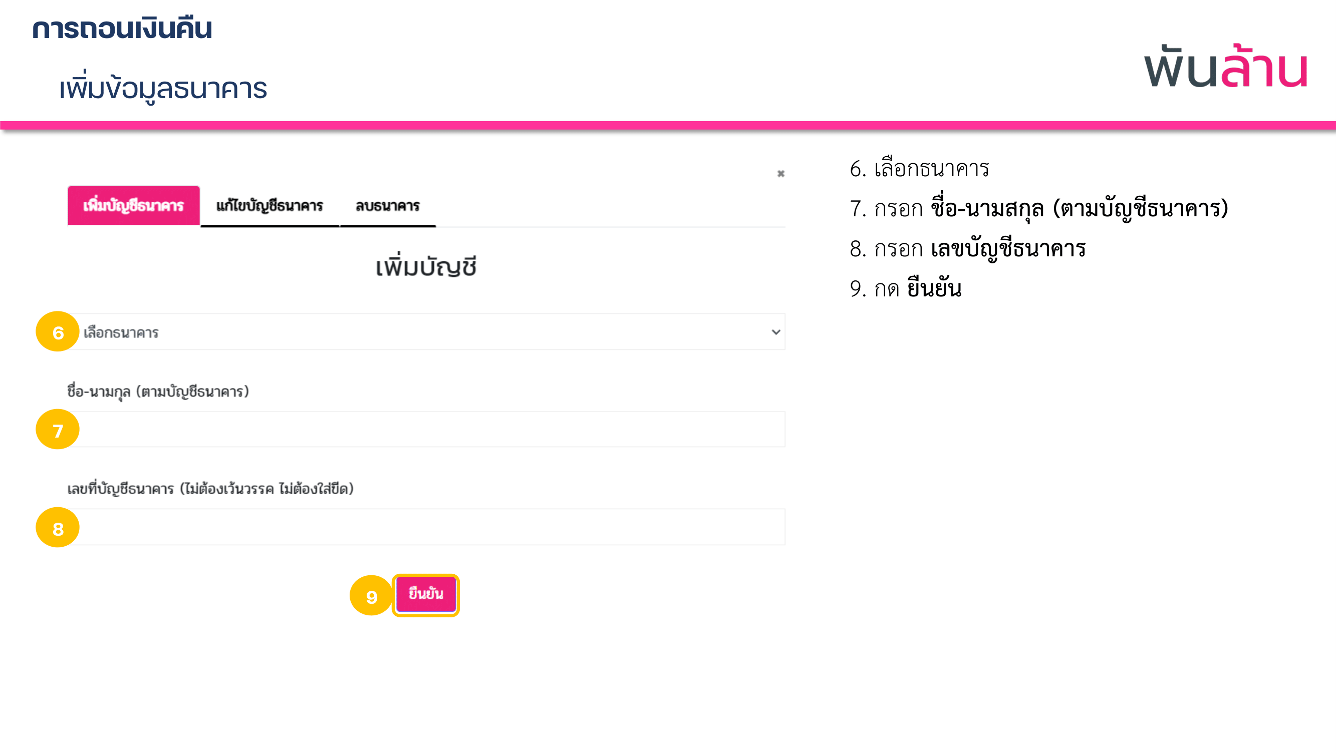Viewport: 1336px width, 751px height.
Task: Click instruction step 6 เลือกธนาคาร text
Action: coord(919,168)
